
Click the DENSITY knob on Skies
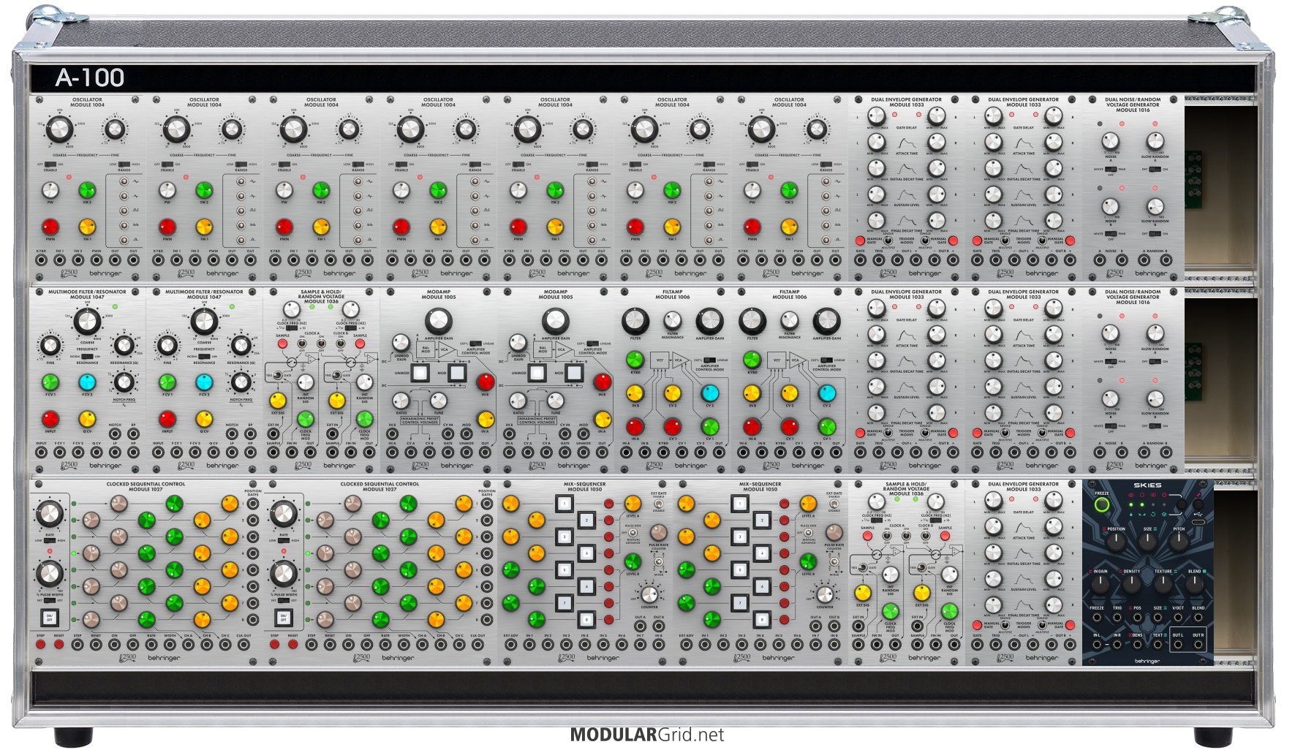pos(1131,584)
